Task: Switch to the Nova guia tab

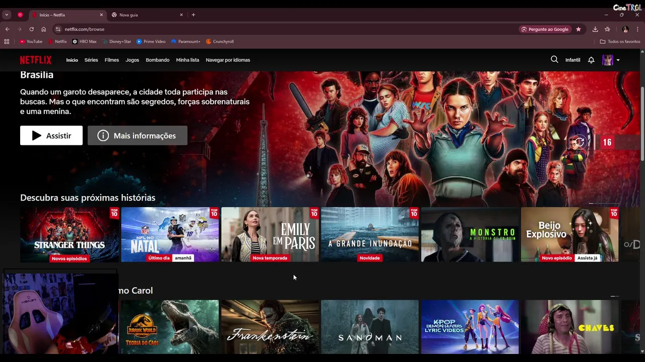Action: pos(146,15)
